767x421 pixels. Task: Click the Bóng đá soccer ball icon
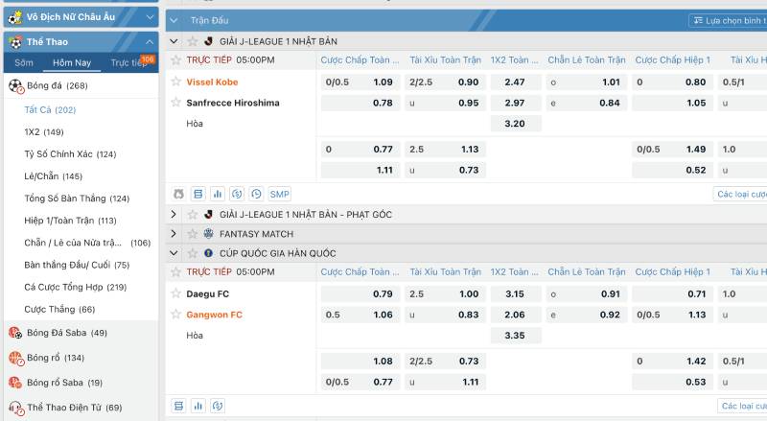point(15,85)
